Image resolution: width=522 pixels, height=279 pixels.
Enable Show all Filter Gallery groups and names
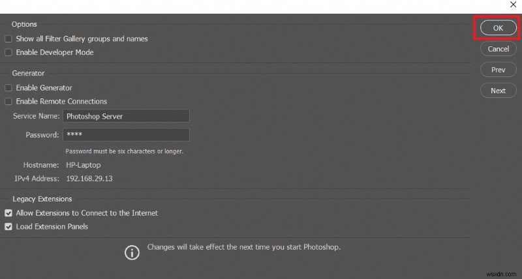[8, 39]
